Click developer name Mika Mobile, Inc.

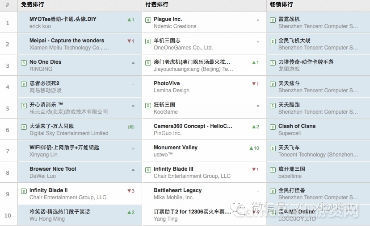[174, 197]
